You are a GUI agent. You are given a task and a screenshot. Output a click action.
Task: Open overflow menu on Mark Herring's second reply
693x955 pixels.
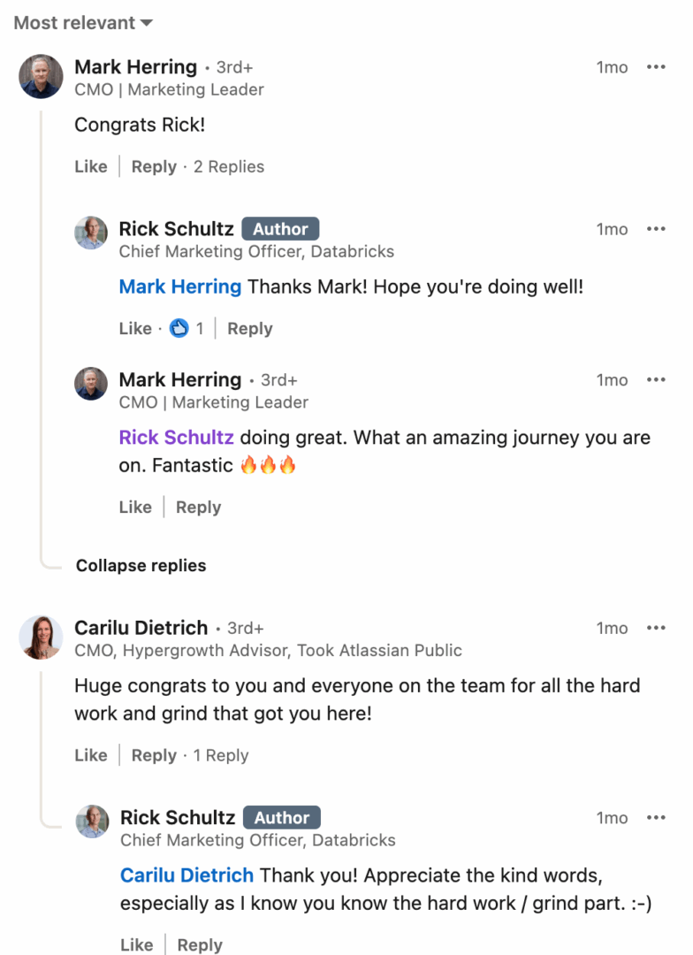[657, 379]
